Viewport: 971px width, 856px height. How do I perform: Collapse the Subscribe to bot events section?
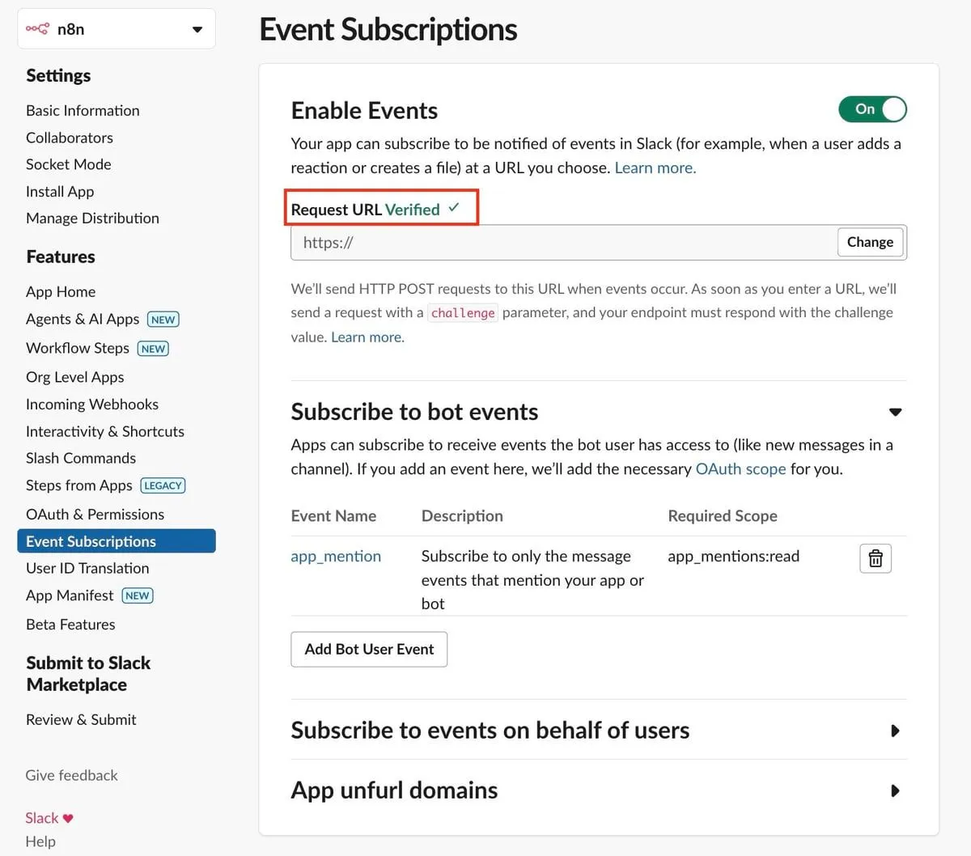895,412
